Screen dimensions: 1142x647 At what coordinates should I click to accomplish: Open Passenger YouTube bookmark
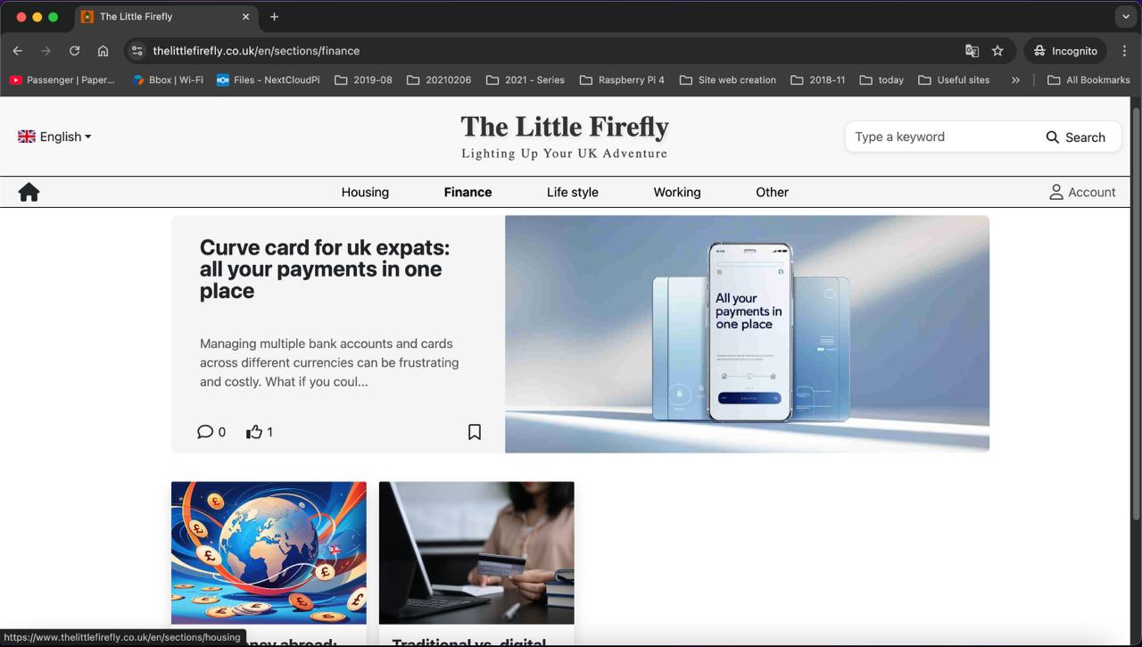62,79
